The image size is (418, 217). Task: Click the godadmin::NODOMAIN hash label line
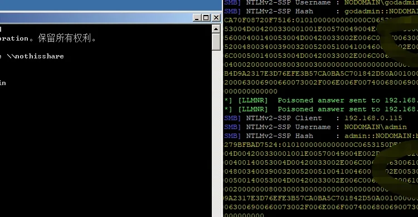click(x=321, y=12)
